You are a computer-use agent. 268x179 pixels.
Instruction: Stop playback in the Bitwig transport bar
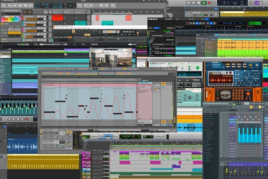(20, 5)
